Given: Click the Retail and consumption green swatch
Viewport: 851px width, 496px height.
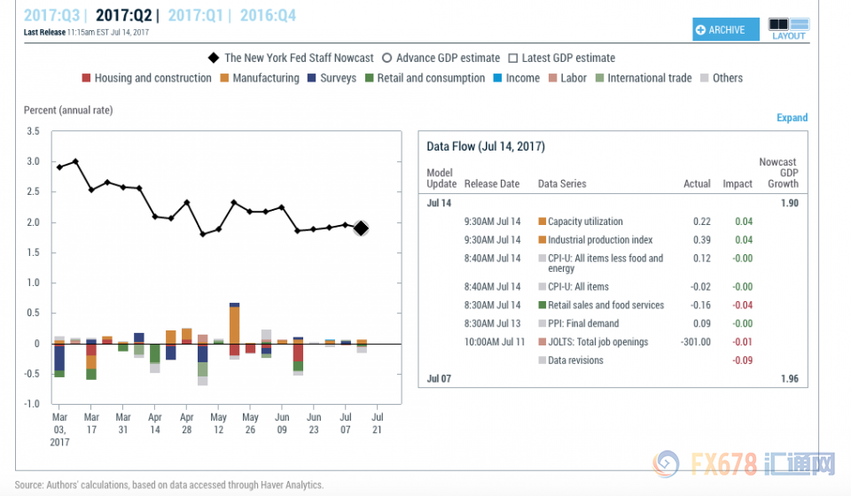Looking at the screenshot, I should point(369,78).
